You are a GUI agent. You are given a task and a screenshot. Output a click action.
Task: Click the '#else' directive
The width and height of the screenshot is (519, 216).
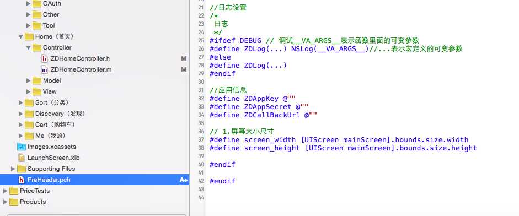220,57
